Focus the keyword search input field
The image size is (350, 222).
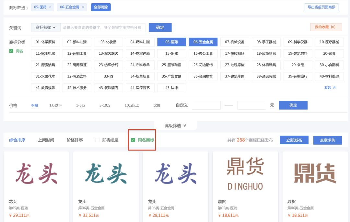pyautogui.click(x=103, y=28)
